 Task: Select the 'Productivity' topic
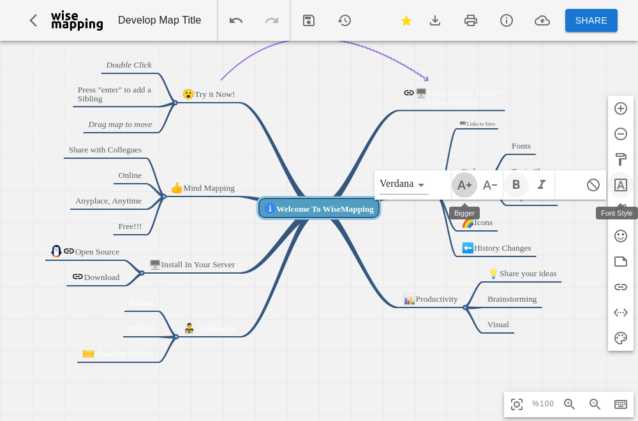coord(431,299)
